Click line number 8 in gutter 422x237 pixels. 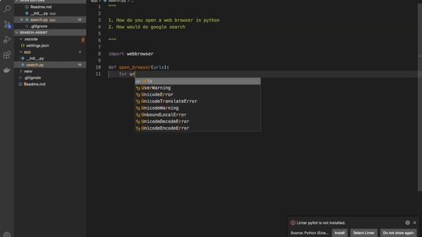tap(100, 54)
